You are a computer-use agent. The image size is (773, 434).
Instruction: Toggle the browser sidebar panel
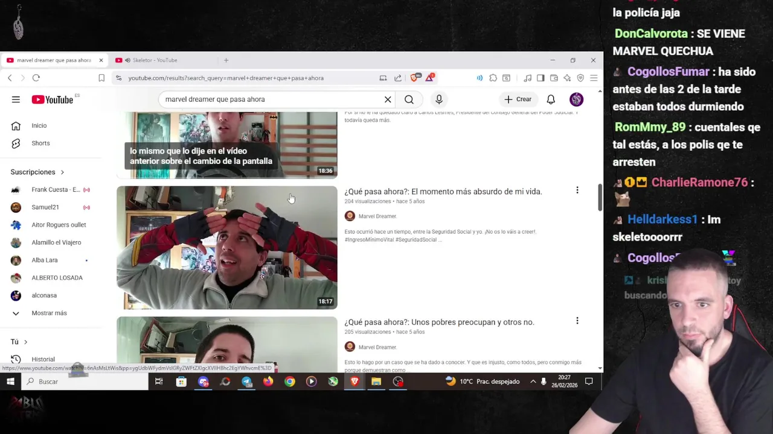[x=540, y=78]
